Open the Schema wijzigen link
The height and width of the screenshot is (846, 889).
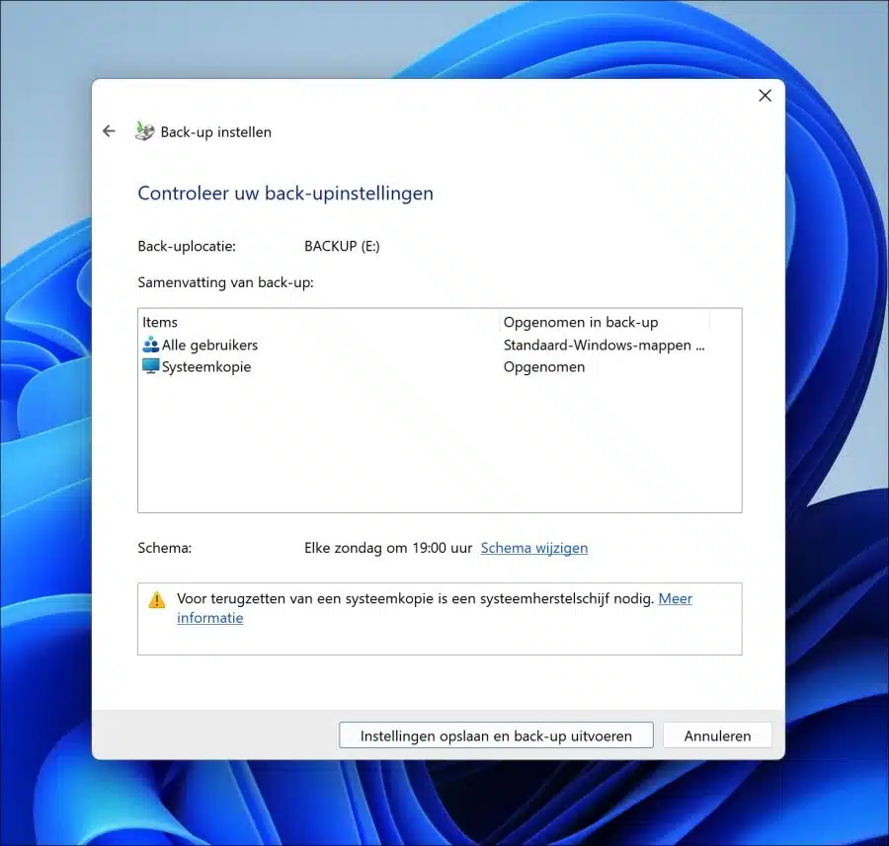(534, 548)
